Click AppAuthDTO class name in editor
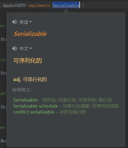 [14, 5]
